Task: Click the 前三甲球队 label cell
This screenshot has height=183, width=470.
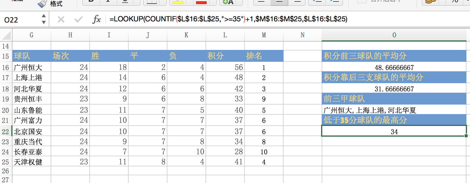Action: [x=394, y=99]
